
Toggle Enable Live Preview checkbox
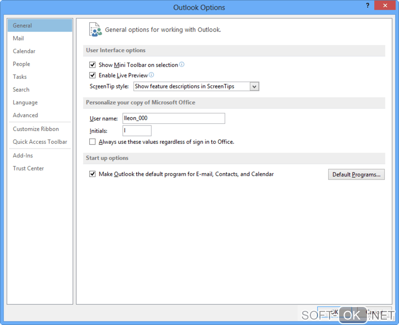tap(92, 75)
